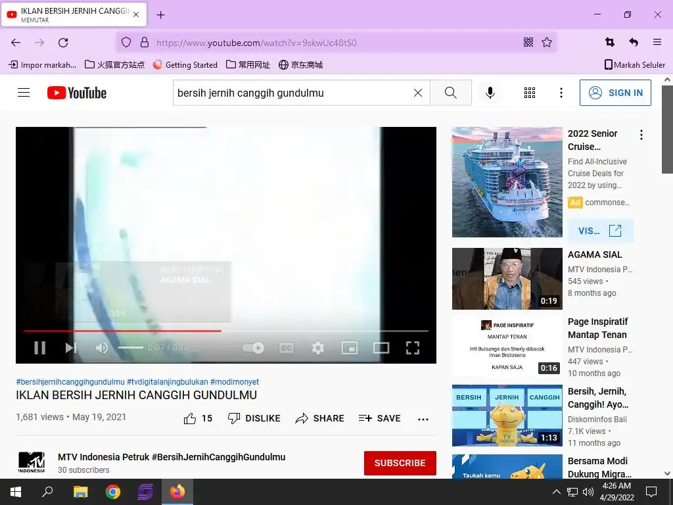Open MTV Indonesia Petruk channel name link

pos(172,457)
